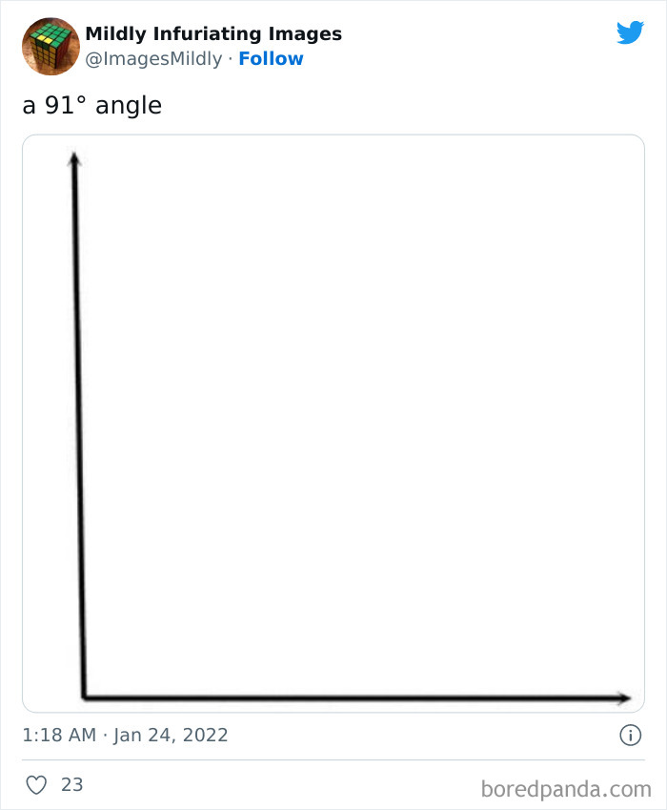The image size is (667, 810).
Task: Open @ImagesMildly's profile via the avatar
Action: (49, 45)
